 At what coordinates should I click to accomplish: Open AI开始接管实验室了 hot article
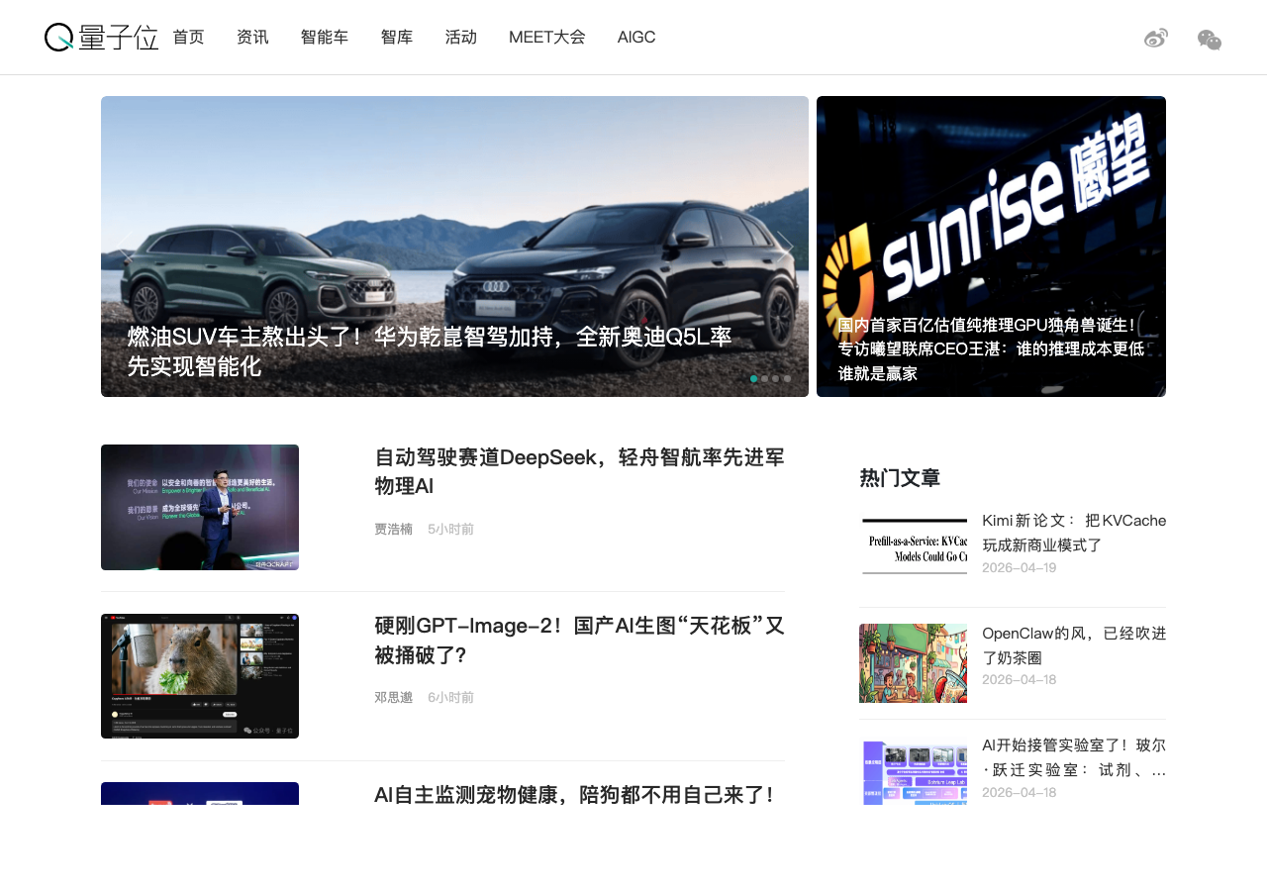click(x=1074, y=757)
